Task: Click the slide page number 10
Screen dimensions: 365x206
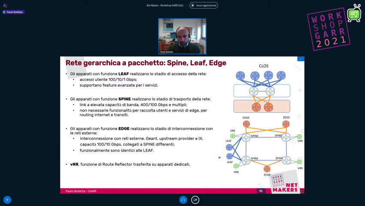Action: click(261, 191)
